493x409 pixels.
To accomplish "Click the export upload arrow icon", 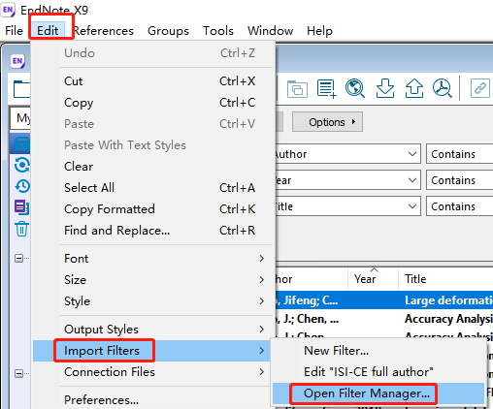I will click(414, 88).
